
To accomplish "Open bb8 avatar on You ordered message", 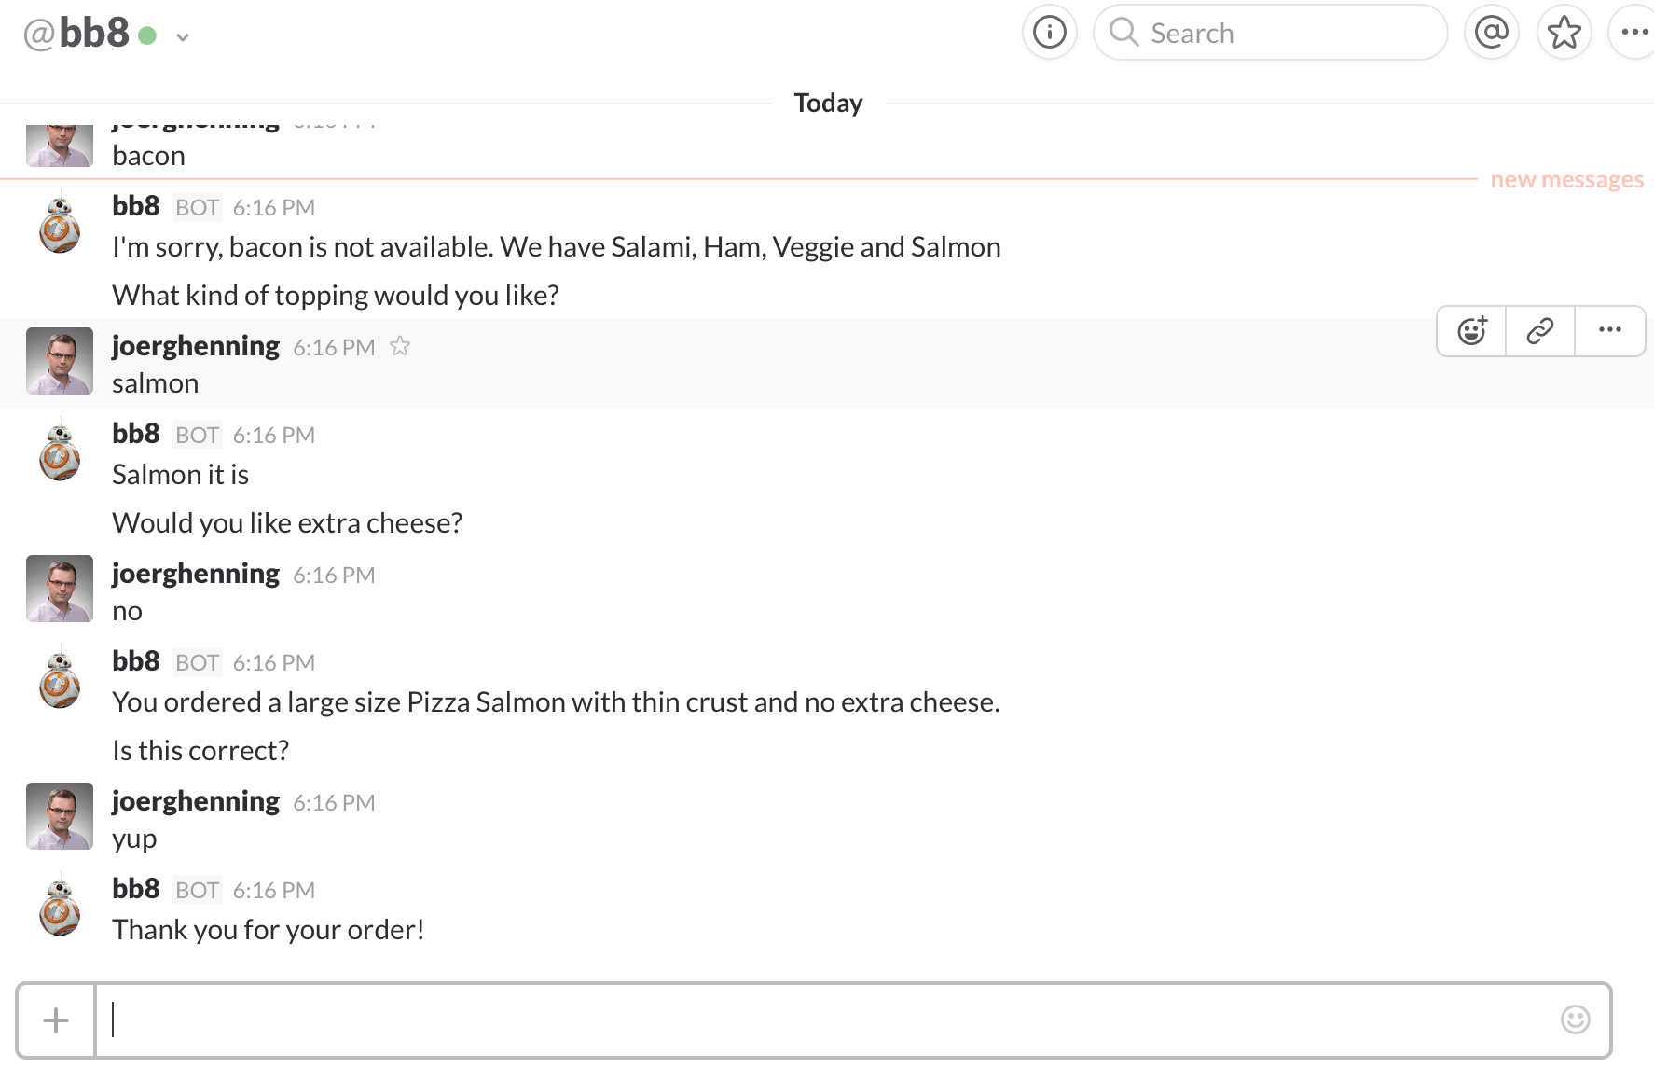I will (60, 677).
